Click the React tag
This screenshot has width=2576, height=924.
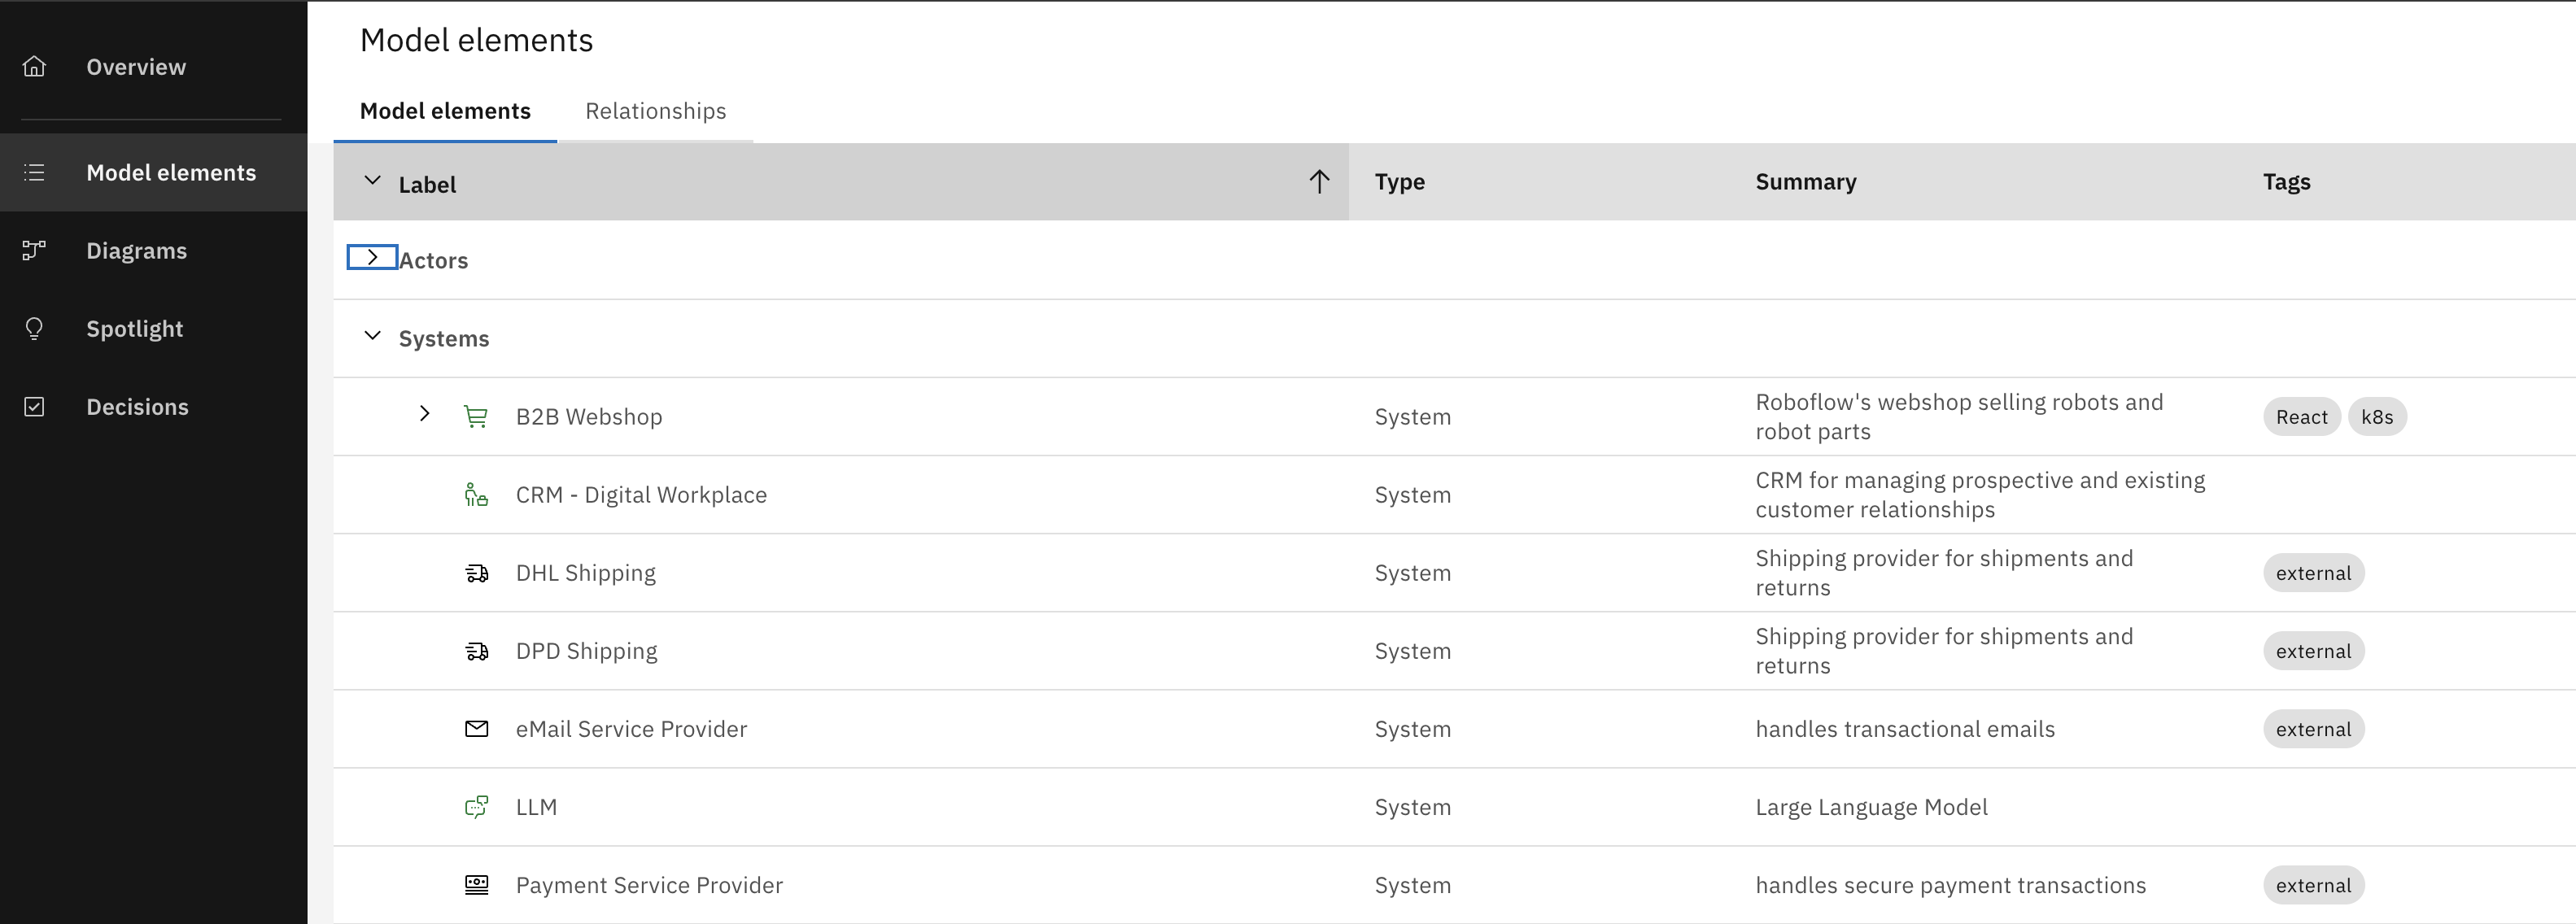point(2301,417)
